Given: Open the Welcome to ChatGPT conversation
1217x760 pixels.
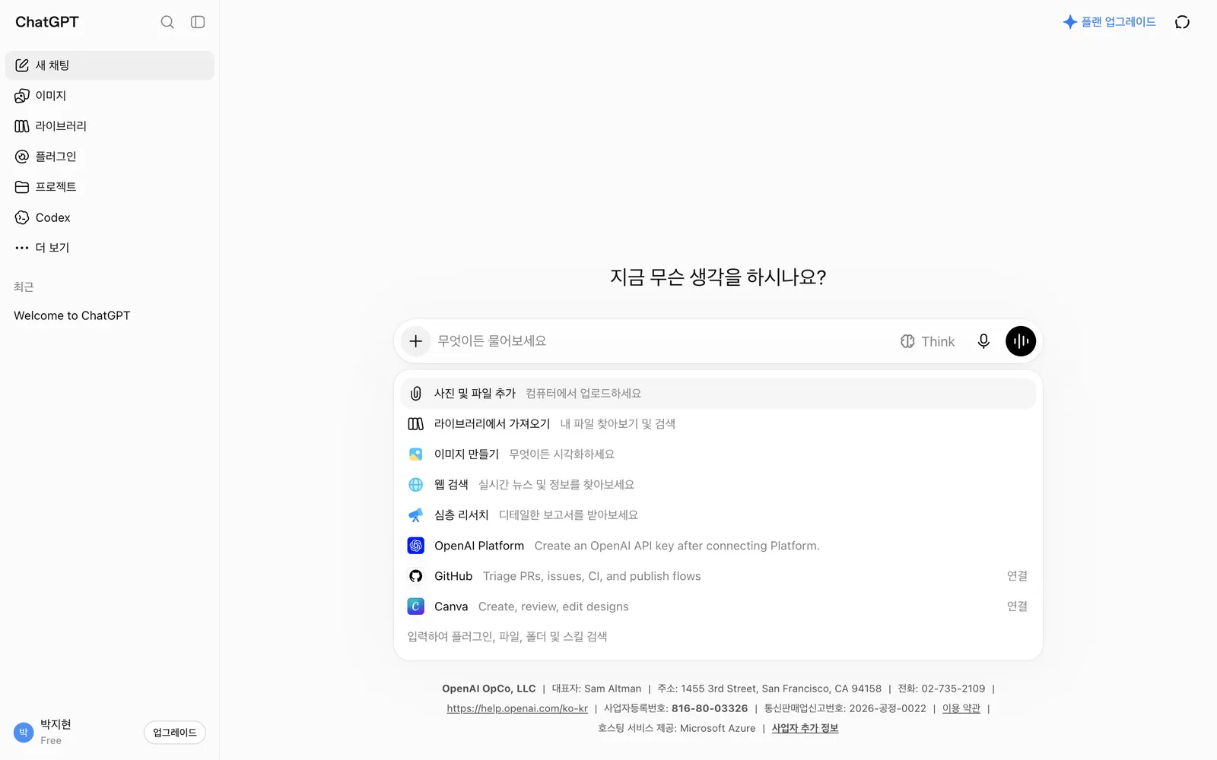Looking at the screenshot, I should click(x=110, y=315).
